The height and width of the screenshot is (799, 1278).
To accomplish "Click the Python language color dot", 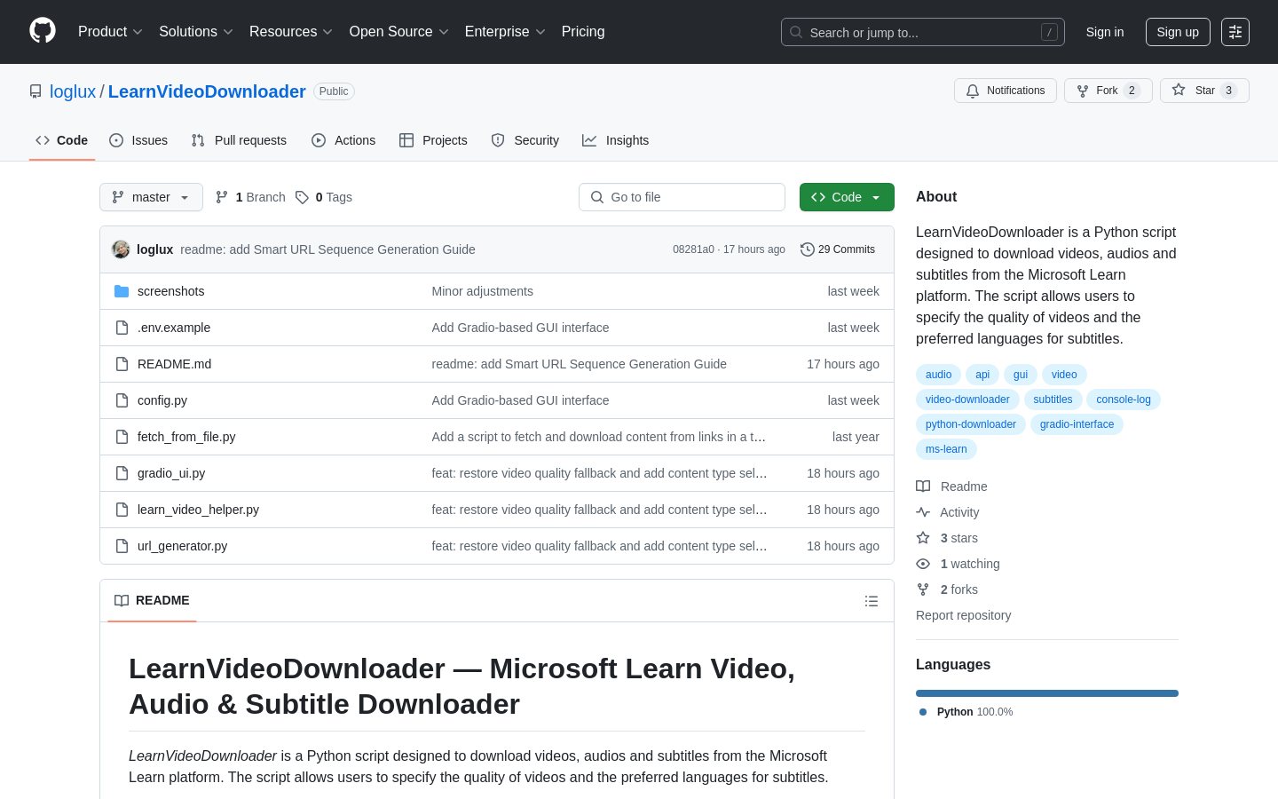I will pos(923,712).
